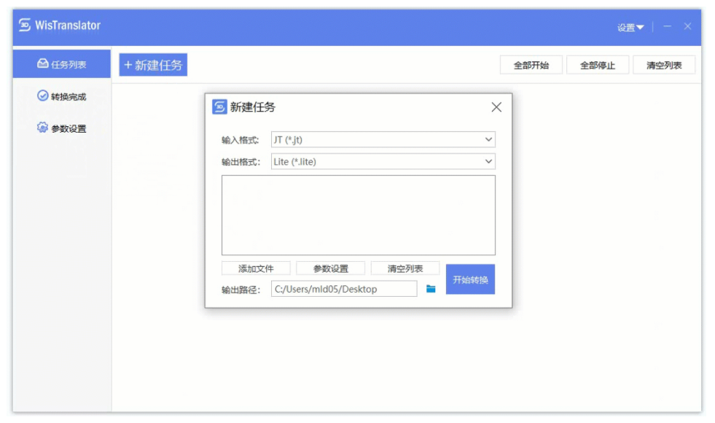Click the WisTranslator logo icon in title bar

(25, 25)
